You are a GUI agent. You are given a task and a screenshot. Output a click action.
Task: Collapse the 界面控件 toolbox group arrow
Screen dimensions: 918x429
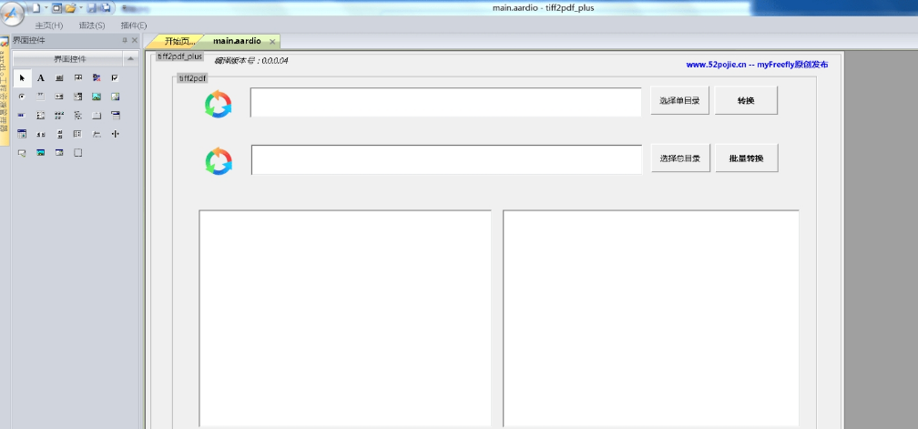click(x=130, y=59)
